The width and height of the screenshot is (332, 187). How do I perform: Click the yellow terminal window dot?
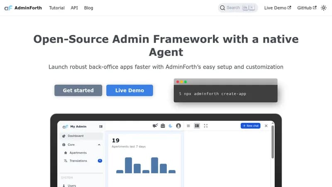tap(181, 82)
